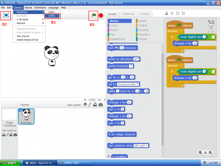Upload backdrop from file
This screenshot has width=221, height=166.
[x=11, y=135]
